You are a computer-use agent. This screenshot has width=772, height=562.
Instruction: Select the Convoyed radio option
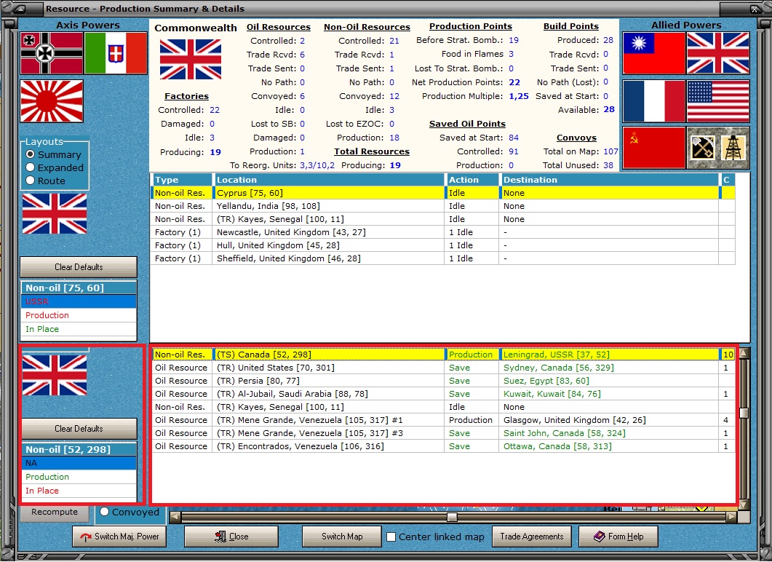[x=130, y=512]
